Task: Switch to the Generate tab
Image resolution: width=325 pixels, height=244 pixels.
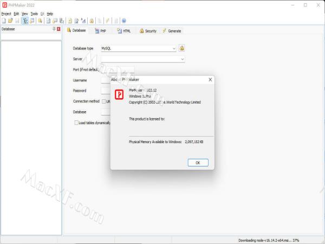Action: pos(172,31)
